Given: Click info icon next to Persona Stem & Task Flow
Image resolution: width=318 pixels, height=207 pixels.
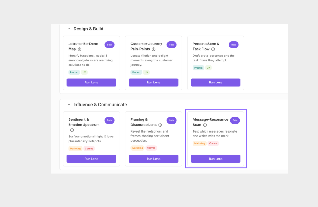Looking at the screenshot, I should (x=213, y=49).
